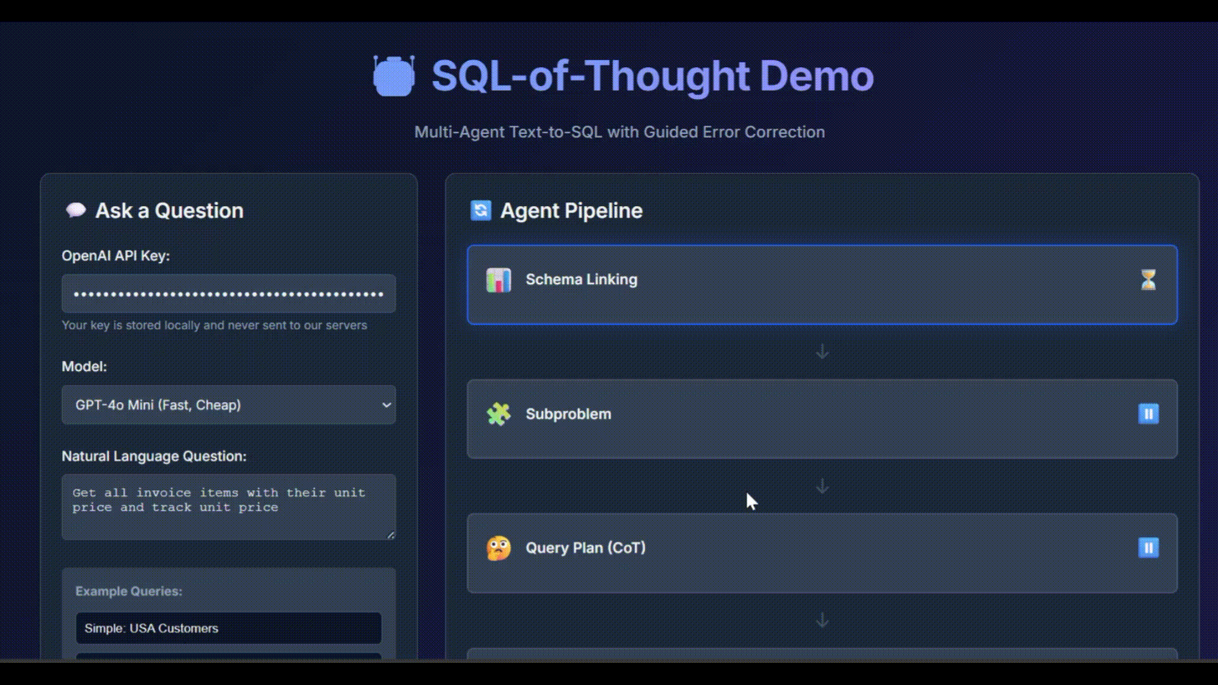Pause the Query Plan (CoT) stage
Screen dimensions: 1218x685
click(x=1149, y=548)
